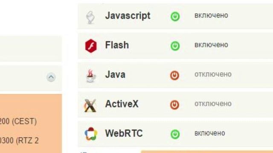Image resolution: width=273 pixels, height=153 pixels.
Task: Click the Java coffee cup icon
Action: 91,76
